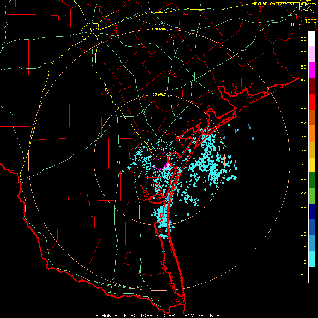Click the KCRP station identifier
This screenshot has height=318, width=318.
click(168, 316)
